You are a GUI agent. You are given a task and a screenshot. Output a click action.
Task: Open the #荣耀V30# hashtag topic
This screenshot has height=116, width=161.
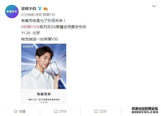30,27
